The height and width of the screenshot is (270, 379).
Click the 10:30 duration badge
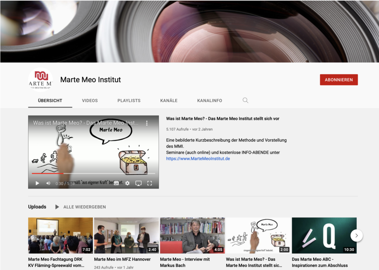pyautogui.click(x=349, y=249)
